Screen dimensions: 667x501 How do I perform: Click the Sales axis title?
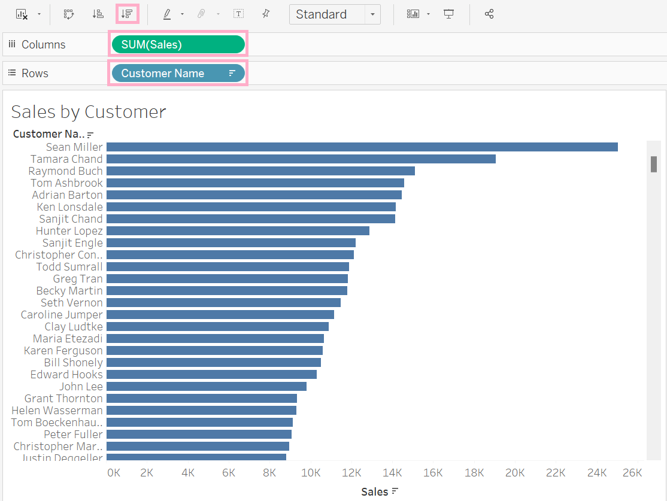tap(375, 491)
